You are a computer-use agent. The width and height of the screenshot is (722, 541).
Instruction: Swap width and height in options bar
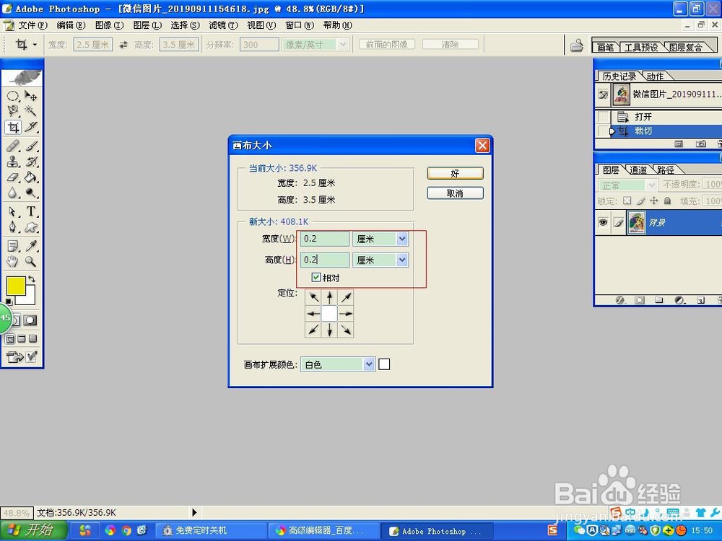[x=123, y=45]
